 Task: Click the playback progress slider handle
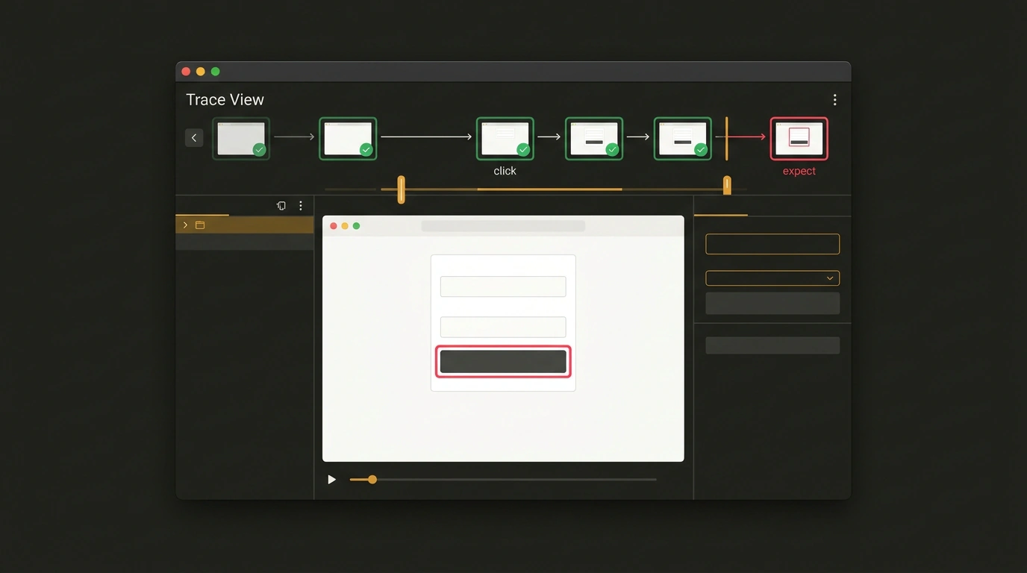[372, 480]
